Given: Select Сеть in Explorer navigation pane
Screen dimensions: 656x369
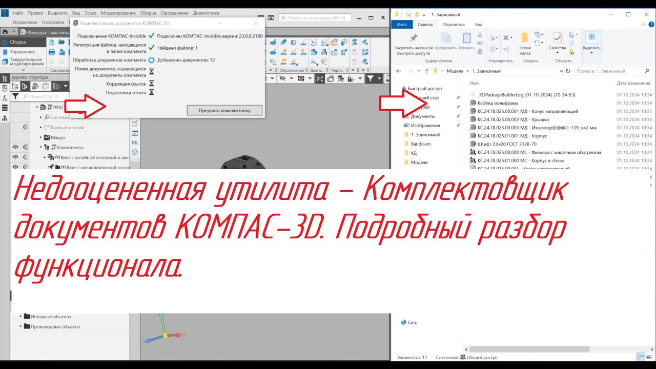Looking at the screenshot, I should 409,322.
